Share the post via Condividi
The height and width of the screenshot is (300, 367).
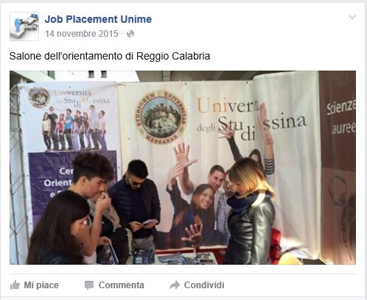click(204, 285)
